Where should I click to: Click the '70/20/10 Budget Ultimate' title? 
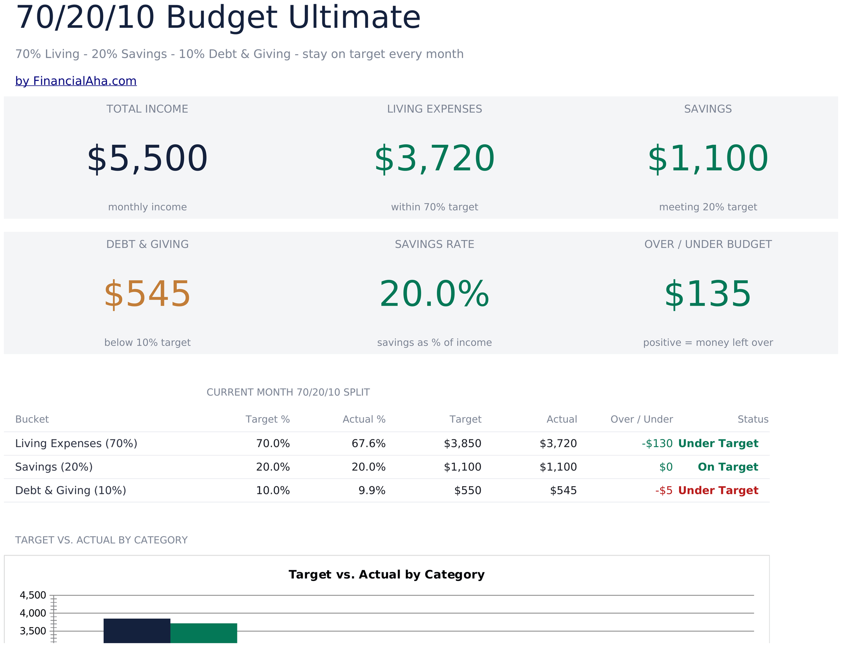[218, 18]
